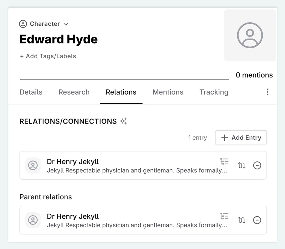Click avatar icon of Parent relations Jekyll entry
This screenshot has height=249, width=285.
pyautogui.click(x=33, y=220)
